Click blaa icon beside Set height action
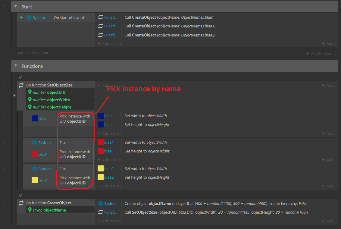Image resolution: width=341 pixels, height=229 pixels. coord(101,124)
